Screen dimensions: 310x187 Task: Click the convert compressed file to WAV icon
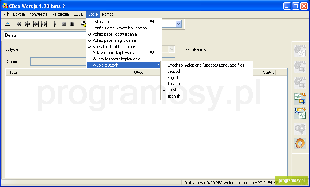point(300,113)
